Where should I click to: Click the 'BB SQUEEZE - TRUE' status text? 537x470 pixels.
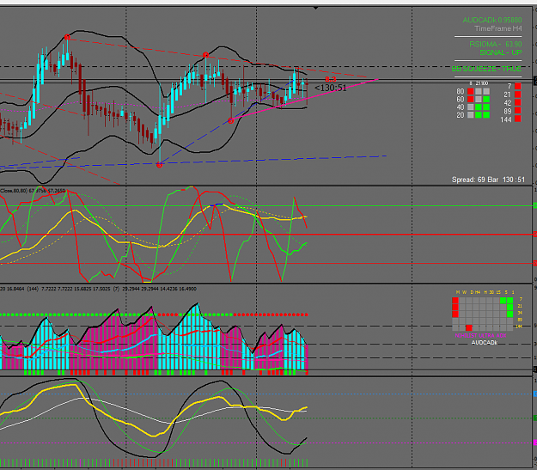(x=486, y=69)
